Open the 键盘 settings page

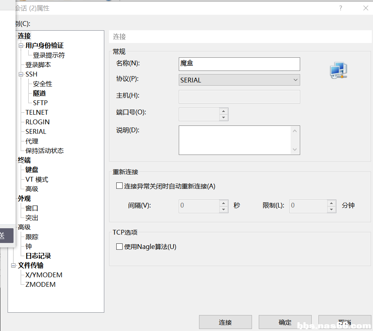click(x=32, y=170)
